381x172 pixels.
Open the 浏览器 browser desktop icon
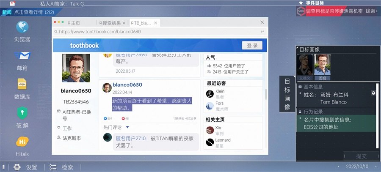coord(22,27)
